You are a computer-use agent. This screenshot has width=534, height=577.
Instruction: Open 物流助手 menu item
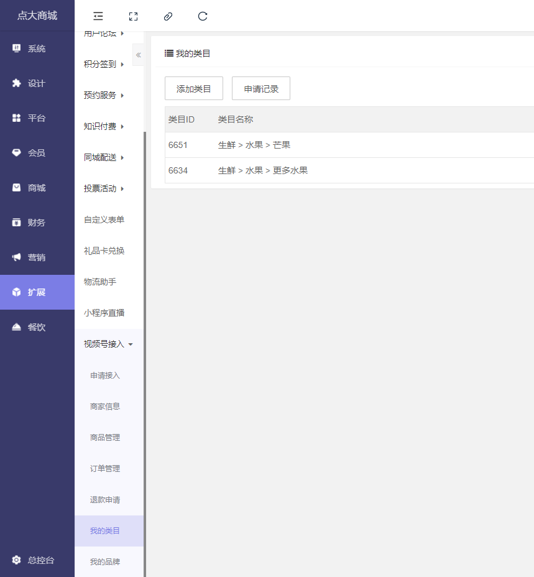[100, 282]
